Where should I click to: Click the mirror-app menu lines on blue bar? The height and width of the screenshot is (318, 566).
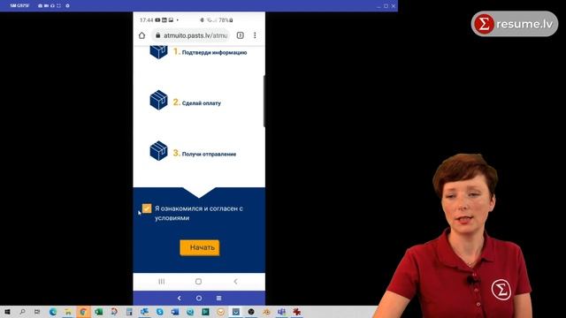(x=218, y=299)
